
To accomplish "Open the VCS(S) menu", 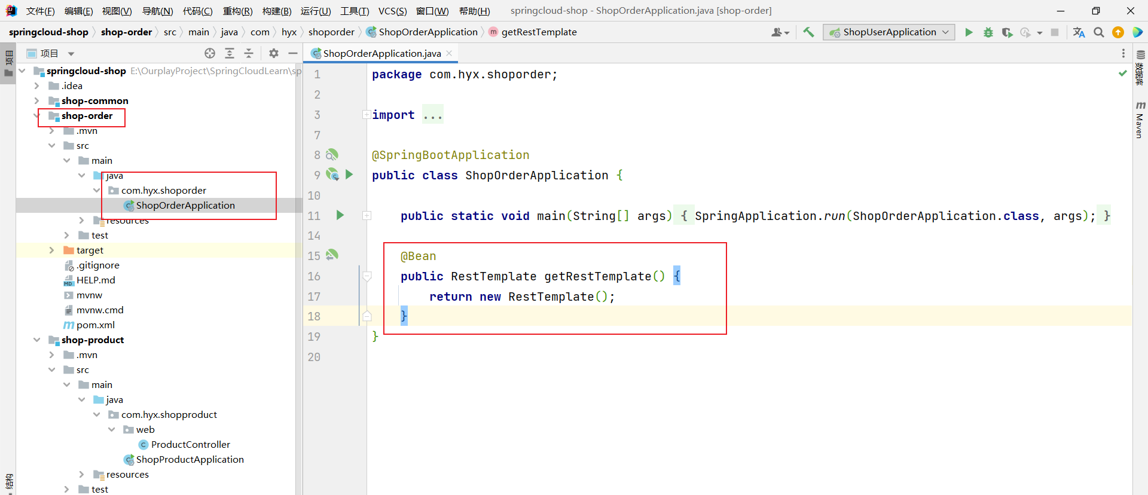I will point(392,11).
